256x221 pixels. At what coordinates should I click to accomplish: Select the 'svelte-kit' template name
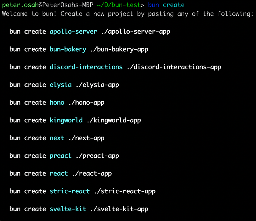(68, 209)
